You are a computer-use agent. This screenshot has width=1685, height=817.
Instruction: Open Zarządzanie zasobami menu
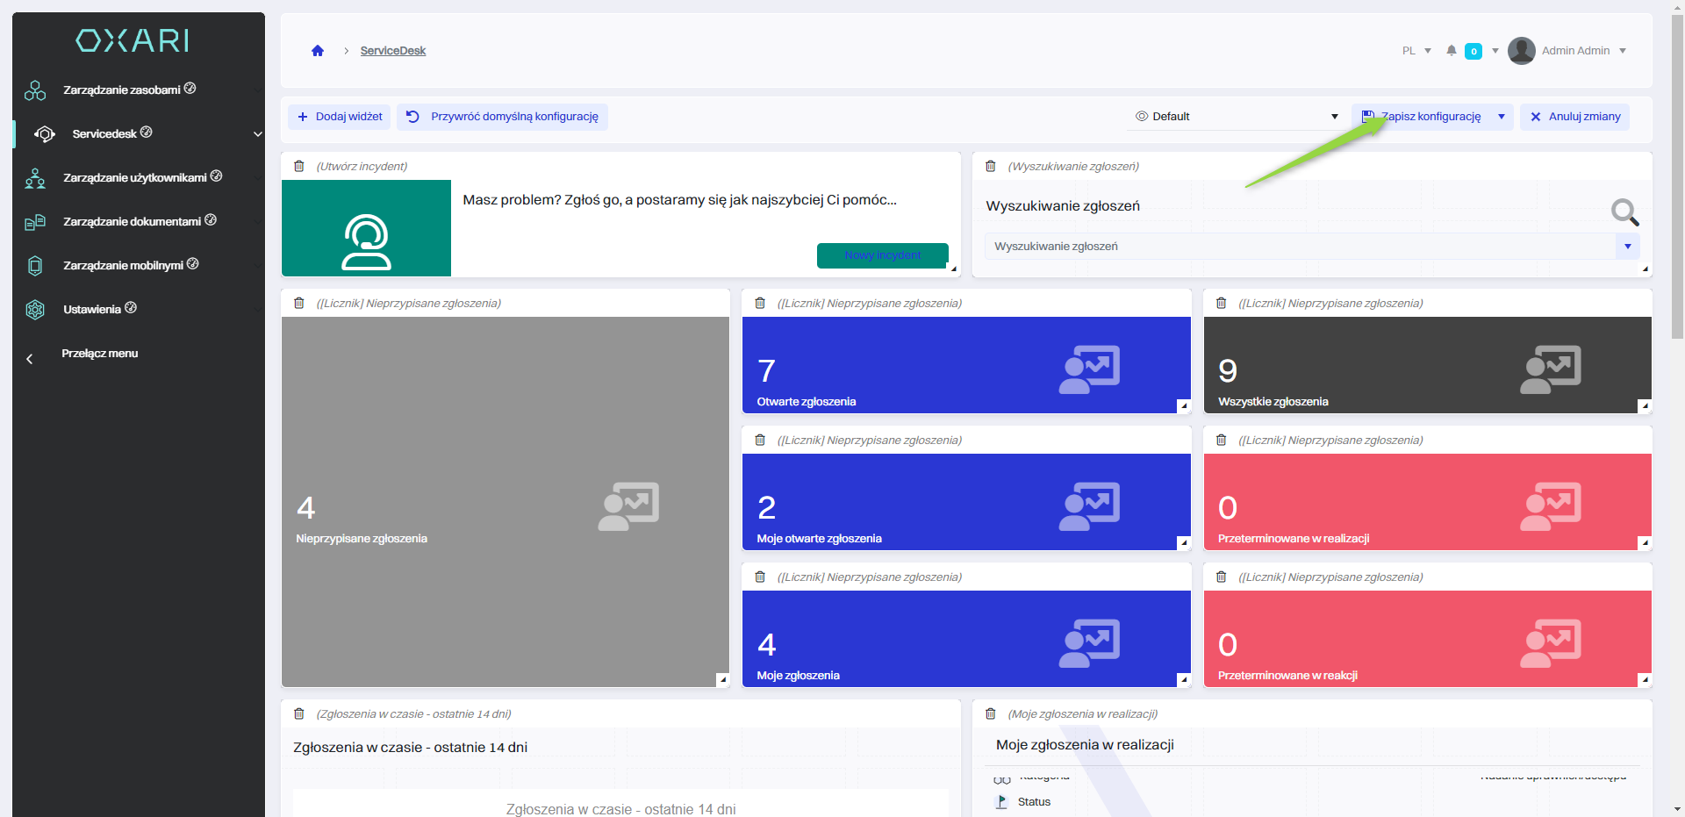(123, 90)
